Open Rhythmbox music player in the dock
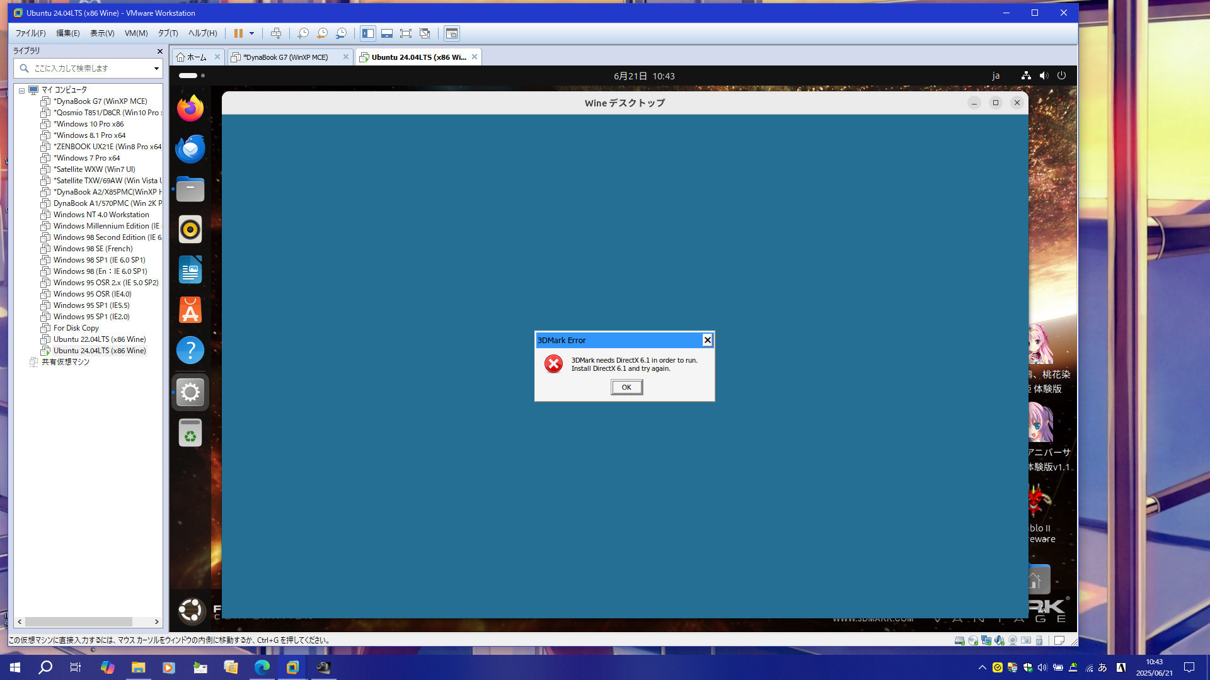The height and width of the screenshot is (680, 1210). [190, 229]
